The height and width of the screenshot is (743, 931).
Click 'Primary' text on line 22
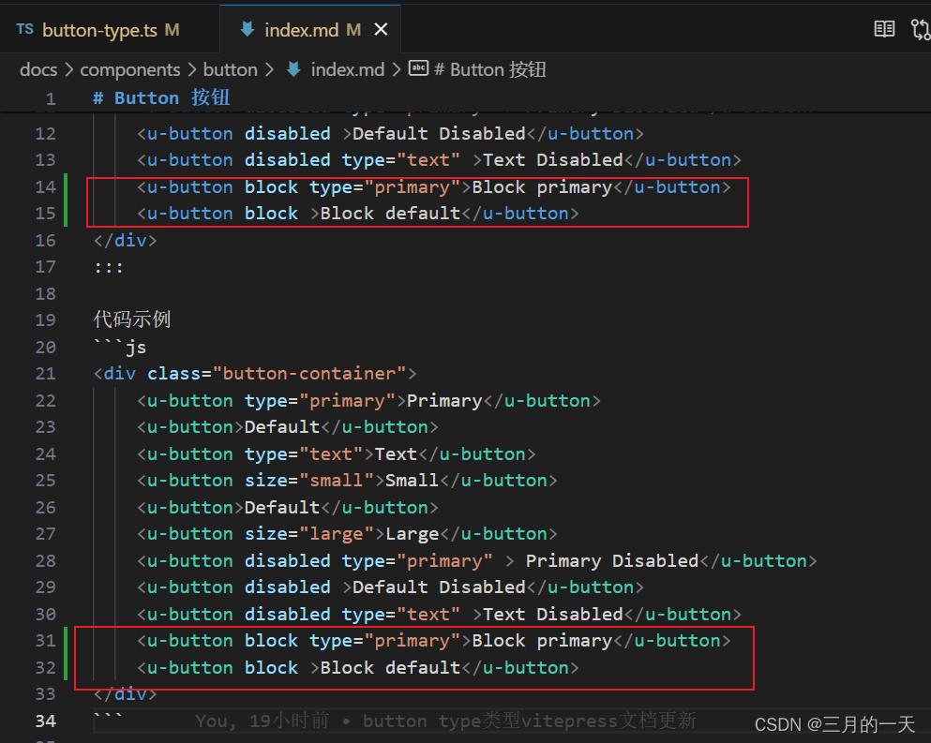(x=444, y=401)
